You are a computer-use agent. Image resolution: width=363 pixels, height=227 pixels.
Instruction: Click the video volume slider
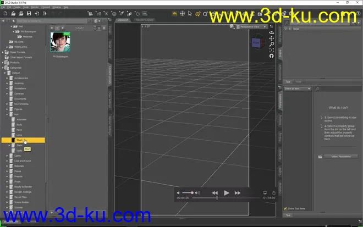click(188, 192)
